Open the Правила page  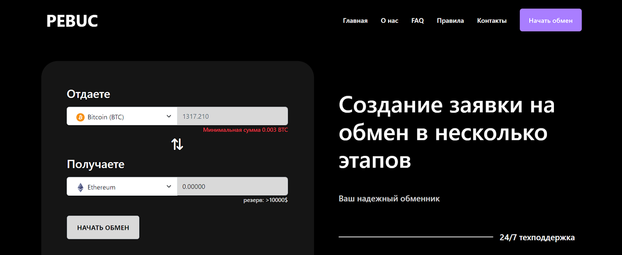click(x=450, y=21)
